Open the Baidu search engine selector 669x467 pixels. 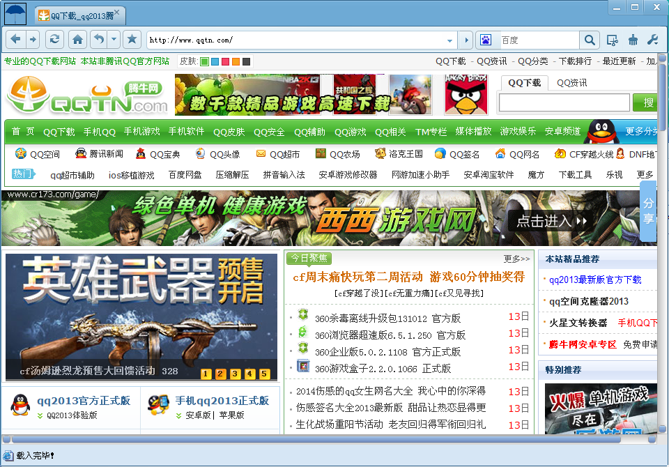tap(486, 40)
